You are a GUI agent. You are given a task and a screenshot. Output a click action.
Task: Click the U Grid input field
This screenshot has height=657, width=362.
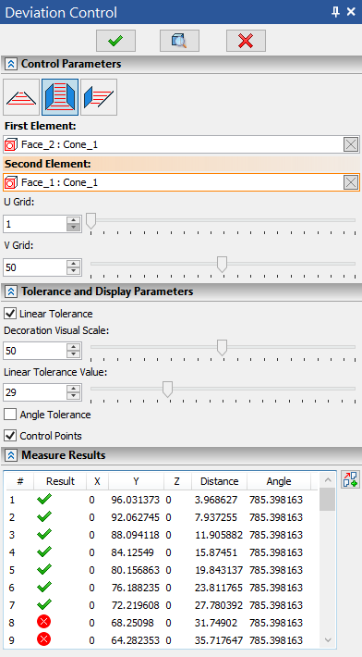point(35,224)
